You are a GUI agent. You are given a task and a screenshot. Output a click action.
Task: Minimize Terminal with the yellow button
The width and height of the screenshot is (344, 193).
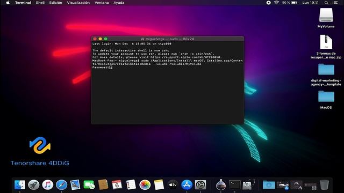click(x=101, y=39)
